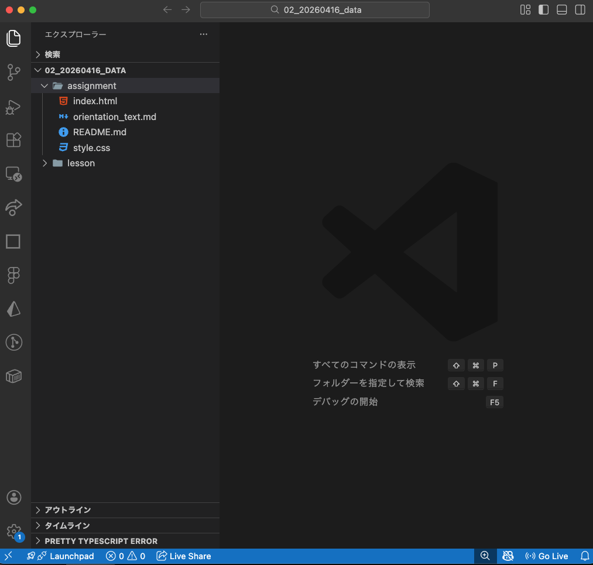Image resolution: width=593 pixels, height=565 pixels.
Task: Open the Accounts menu icon
Action: click(14, 497)
